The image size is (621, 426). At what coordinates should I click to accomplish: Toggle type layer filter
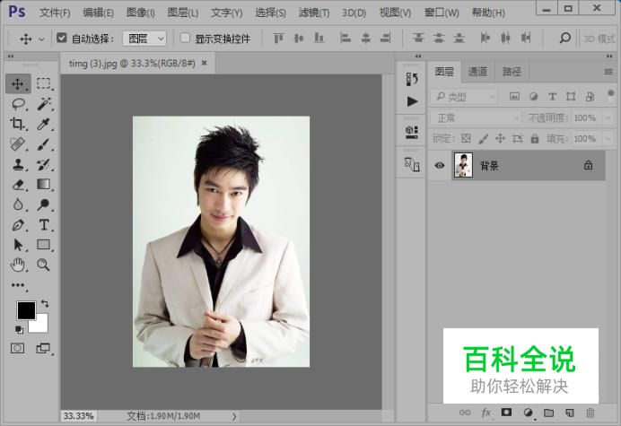click(x=552, y=96)
